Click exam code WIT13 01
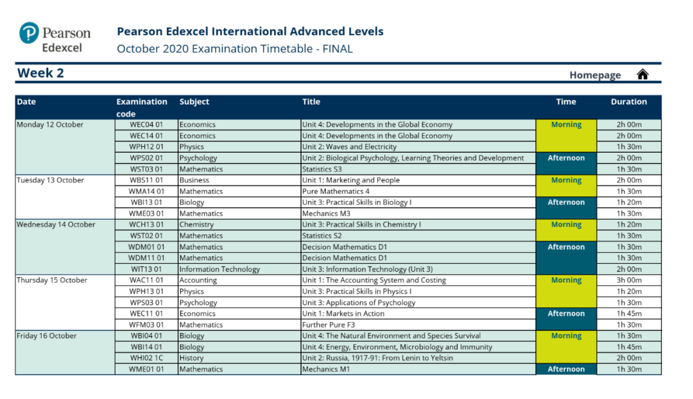Viewport: 693px width, 399px height. click(x=146, y=269)
